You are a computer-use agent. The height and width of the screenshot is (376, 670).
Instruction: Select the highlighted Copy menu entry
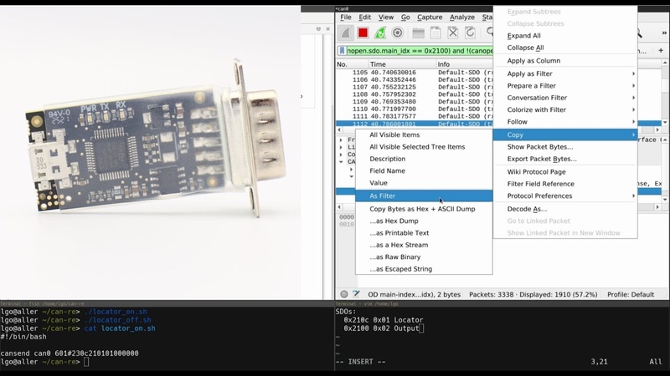tap(565, 135)
